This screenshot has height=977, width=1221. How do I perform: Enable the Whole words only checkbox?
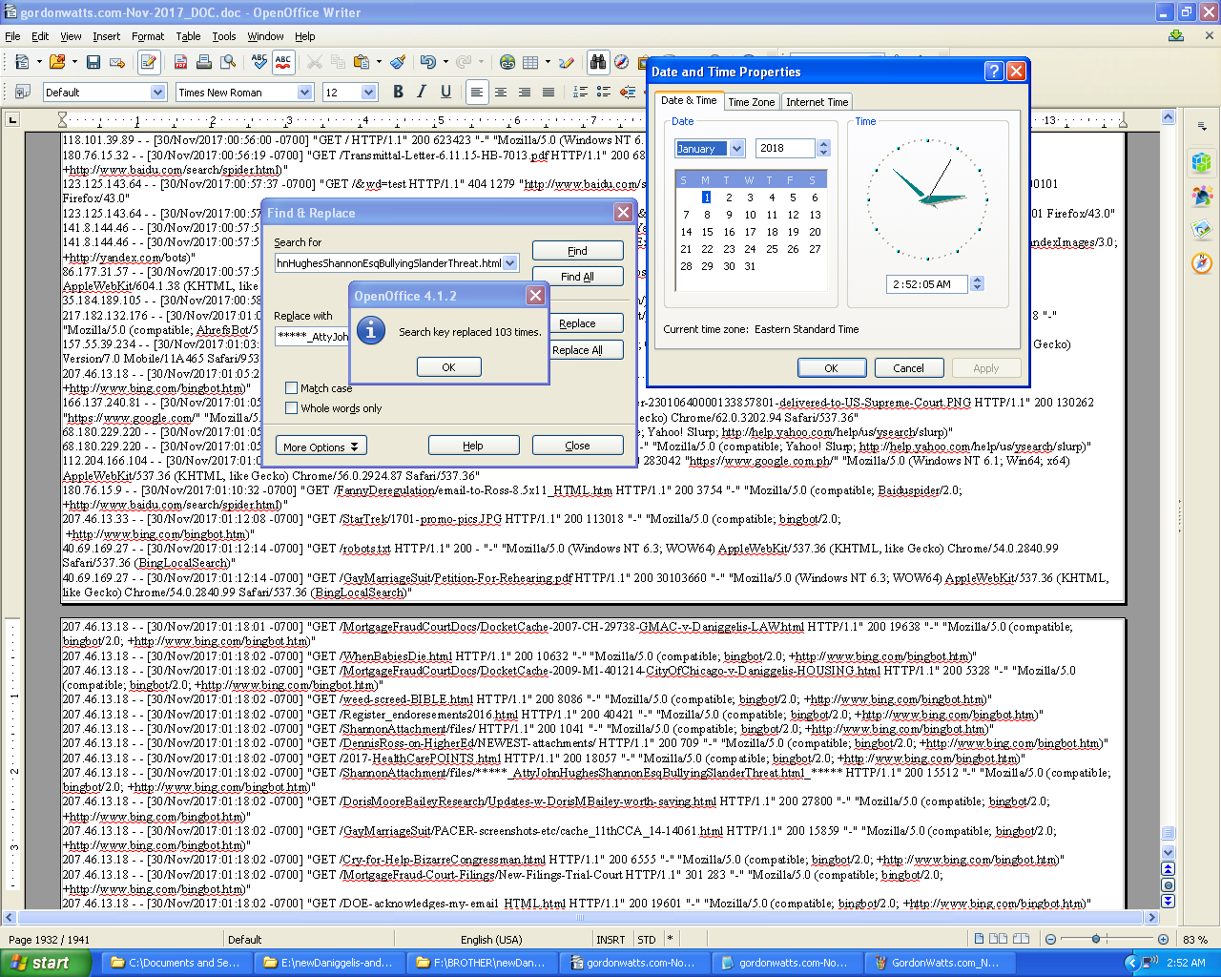point(292,408)
